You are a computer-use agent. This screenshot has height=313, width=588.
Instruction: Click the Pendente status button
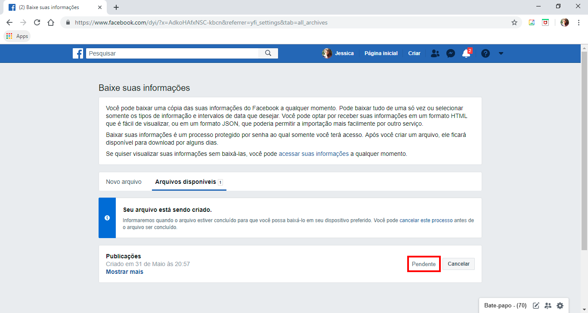click(424, 264)
